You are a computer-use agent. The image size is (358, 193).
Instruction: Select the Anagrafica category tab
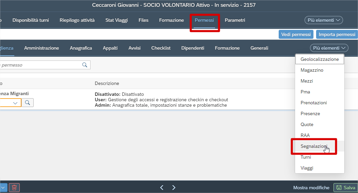(81, 48)
